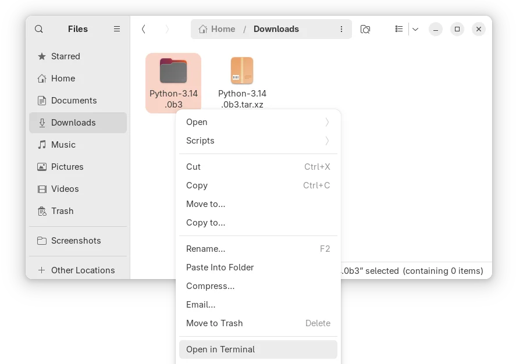Click the search icon in Files sidebar
This screenshot has height=364, width=516.
click(39, 29)
